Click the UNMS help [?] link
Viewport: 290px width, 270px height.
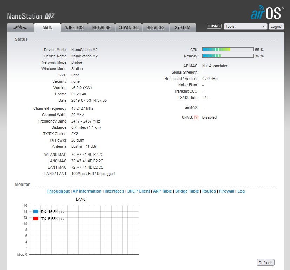click(x=196, y=117)
